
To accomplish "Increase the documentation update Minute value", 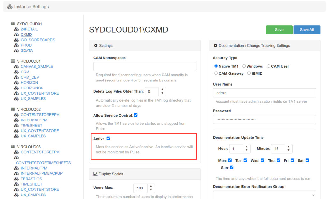I will coord(288,147).
